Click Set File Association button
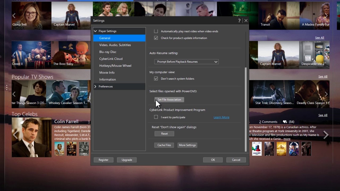Viewport: 340px width, 191px height. [169, 99]
